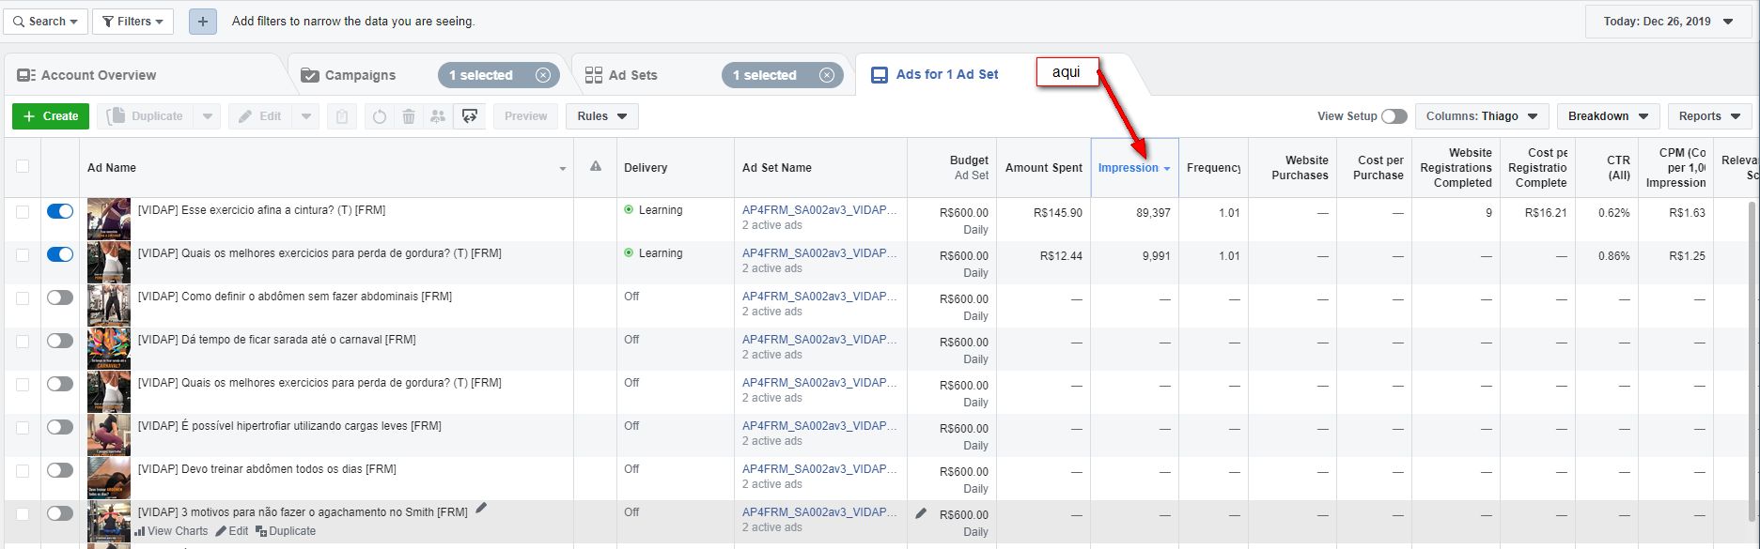Expand the Breakdown dropdown
1760x549 pixels.
click(x=1607, y=116)
